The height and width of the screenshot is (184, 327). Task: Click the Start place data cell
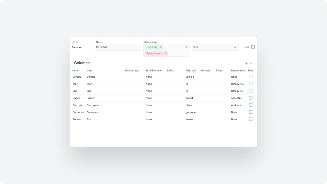point(93,105)
